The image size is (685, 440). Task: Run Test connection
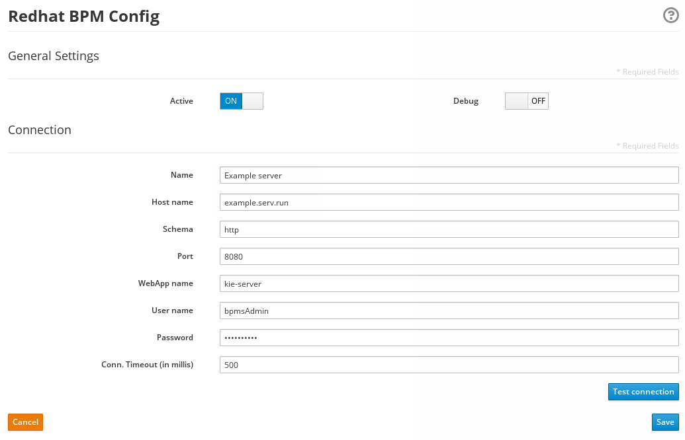coord(643,392)
